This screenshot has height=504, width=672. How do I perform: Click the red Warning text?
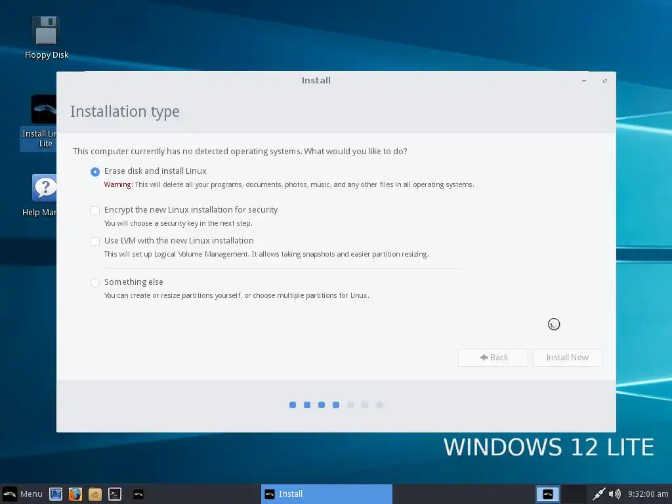pos(118,184)
